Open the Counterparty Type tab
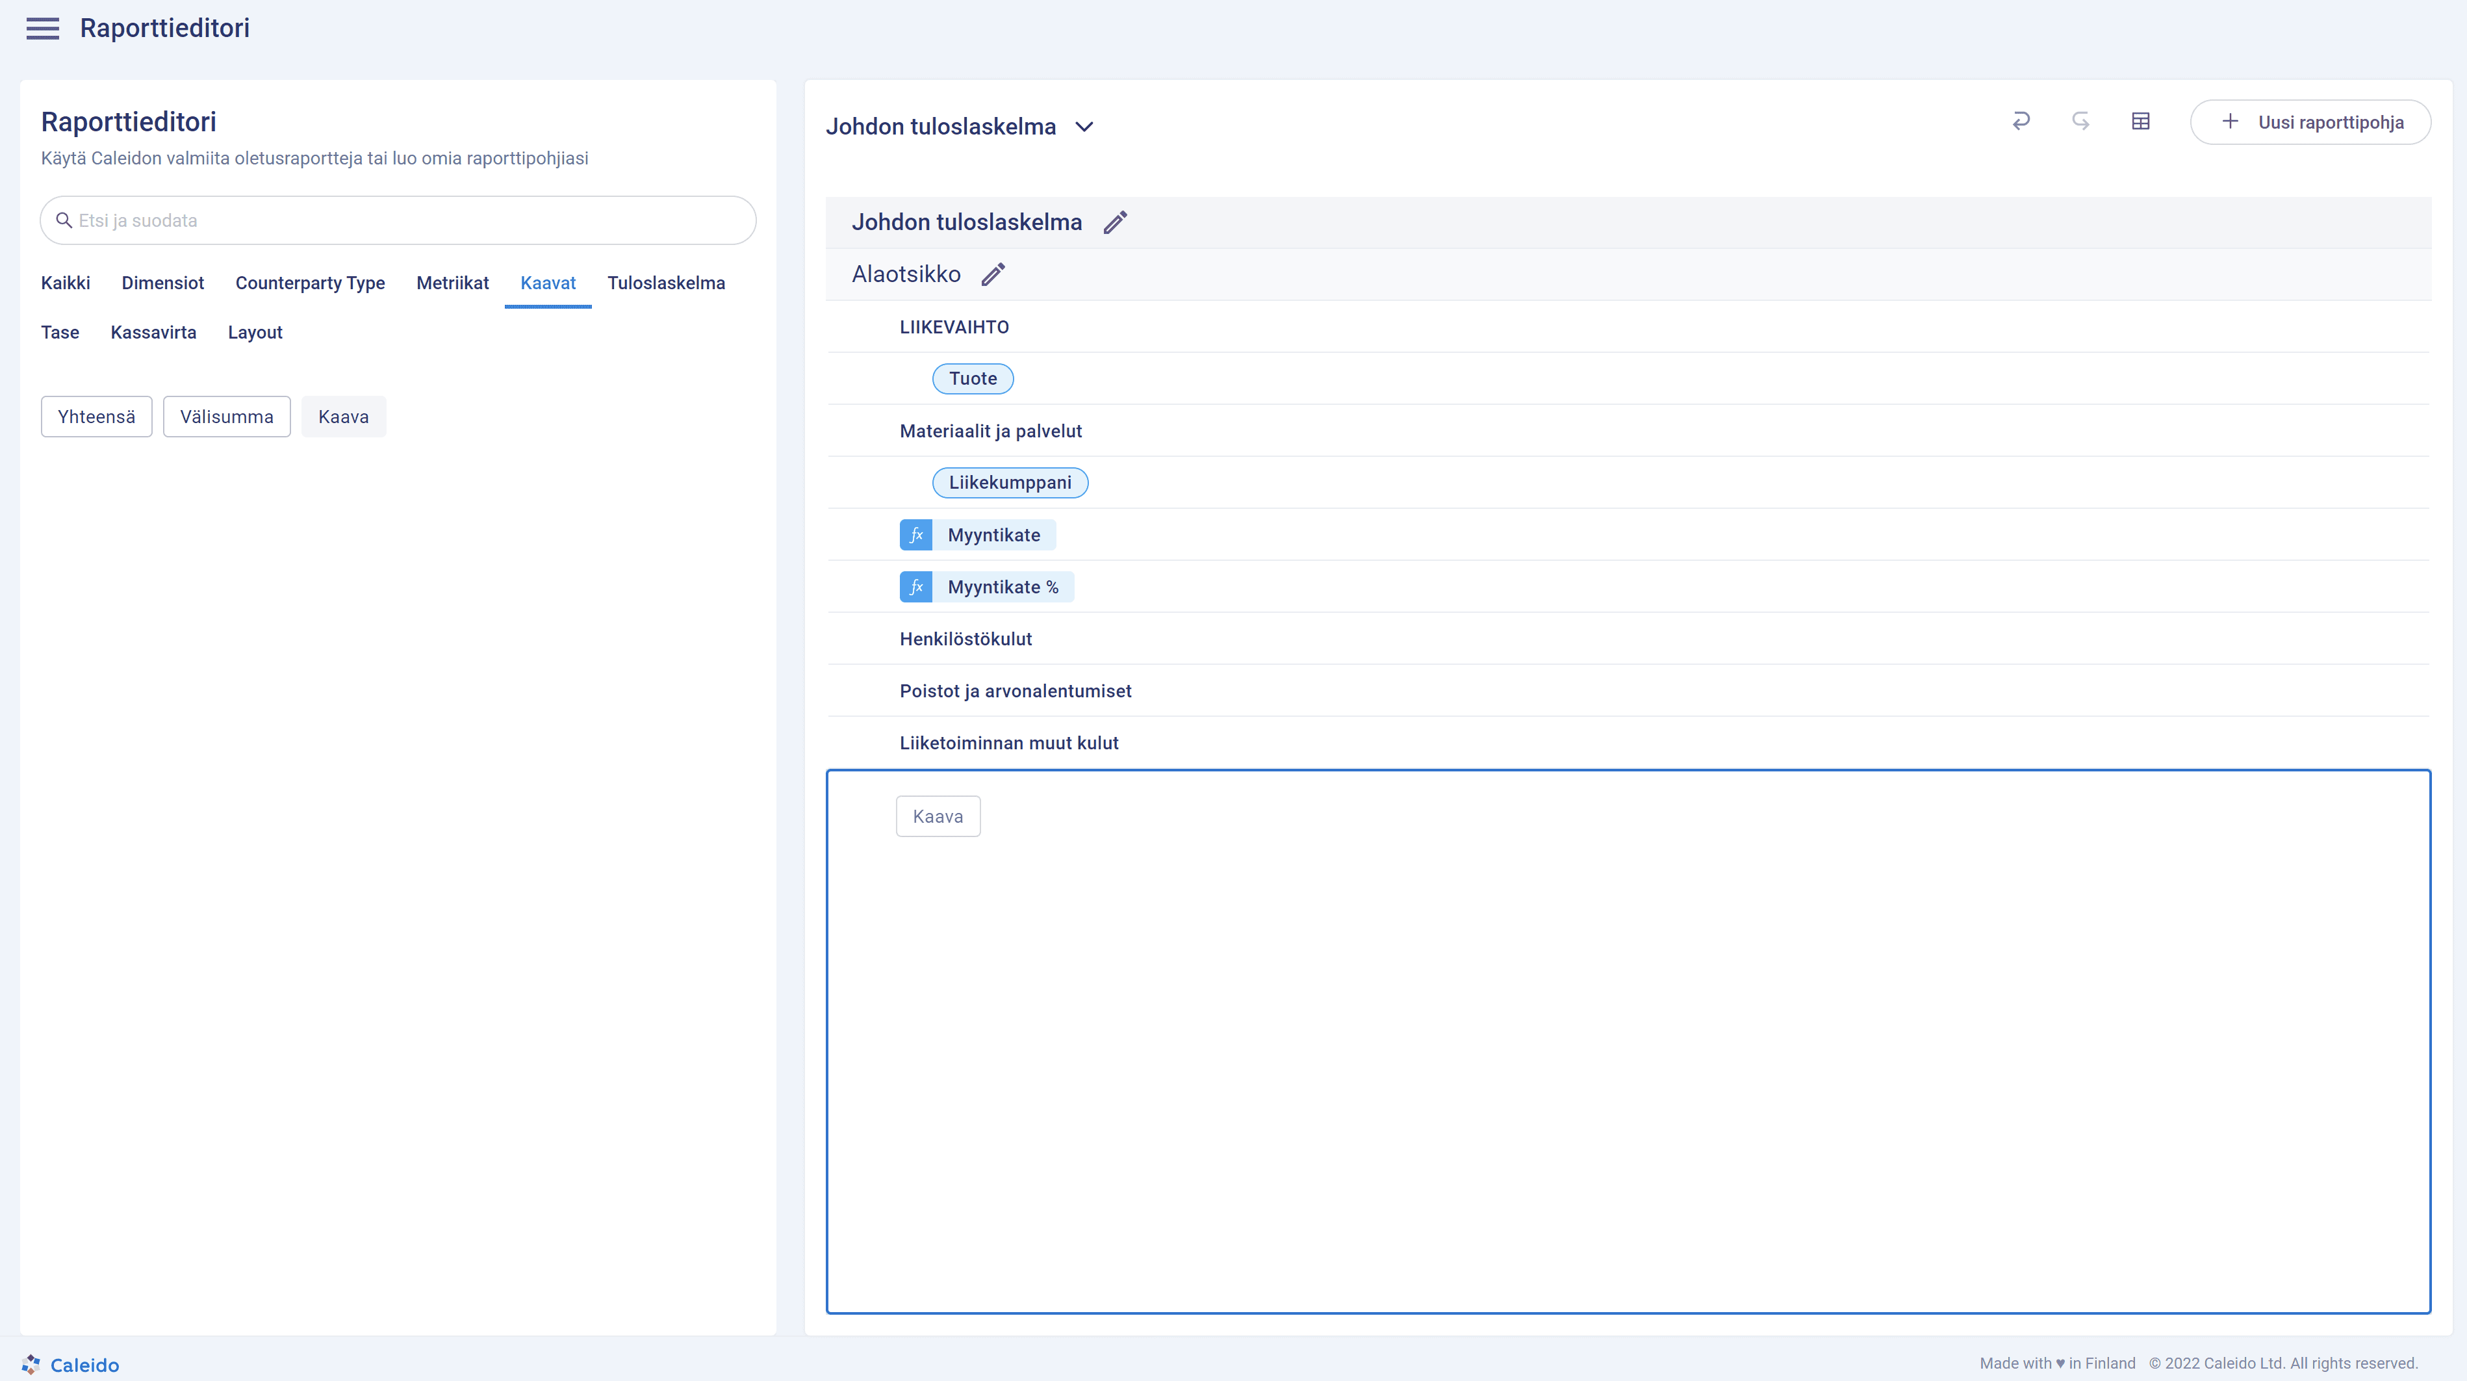The image size is (2467, 1381). (311, 283)
